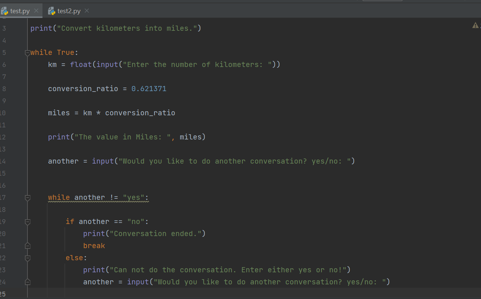Click the inspection warning icon in the editor corner
The height and width of the screenshot is (299, 481).
[475, 25]
